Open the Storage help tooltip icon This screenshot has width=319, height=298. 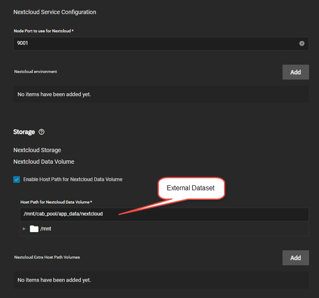click(41, 132)
